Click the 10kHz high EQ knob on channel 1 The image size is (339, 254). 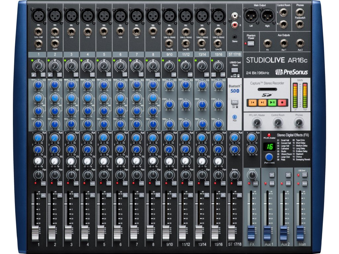point(38,85)
